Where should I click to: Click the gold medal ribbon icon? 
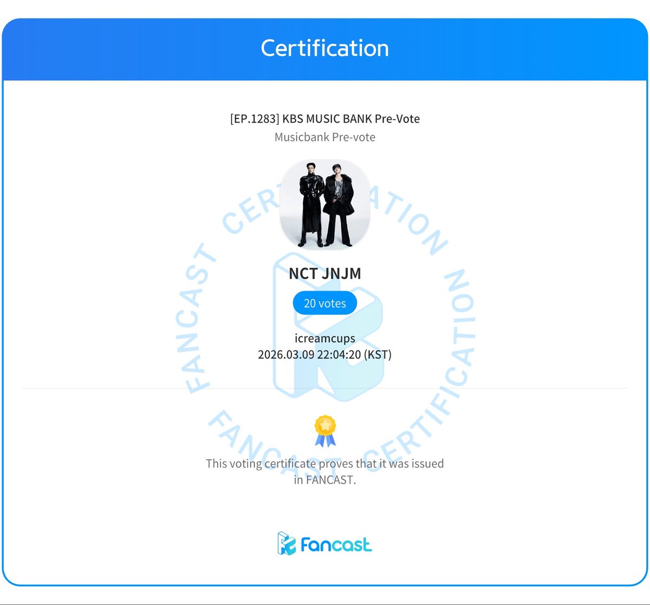pos(325,432)
